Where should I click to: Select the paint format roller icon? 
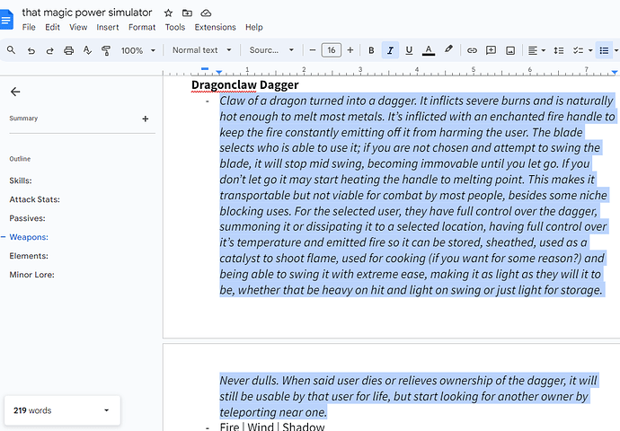[x=106, y=50]
